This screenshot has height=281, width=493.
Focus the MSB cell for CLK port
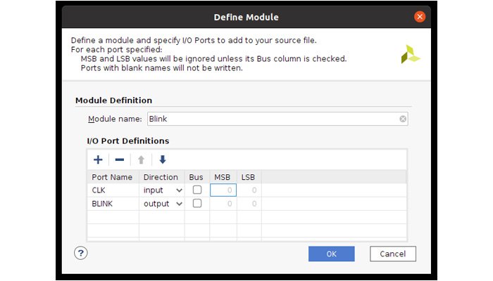223,190
